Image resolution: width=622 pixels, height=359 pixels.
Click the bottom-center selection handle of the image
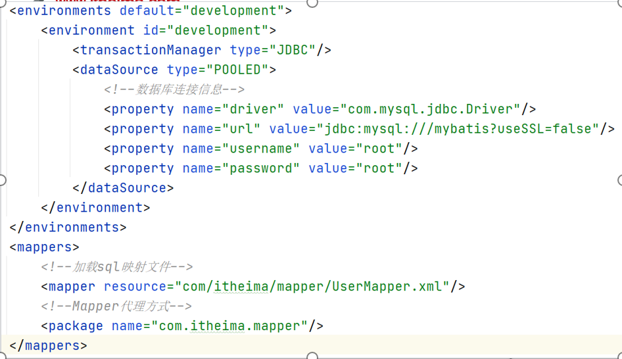(312, 356)
